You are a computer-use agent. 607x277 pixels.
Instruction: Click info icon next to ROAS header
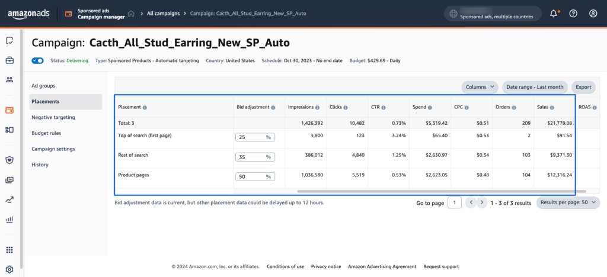point(594,107)
